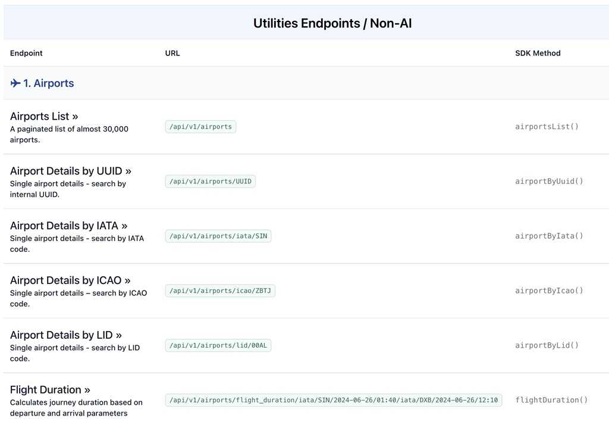Open the Flight Duration link

(50, 390)
